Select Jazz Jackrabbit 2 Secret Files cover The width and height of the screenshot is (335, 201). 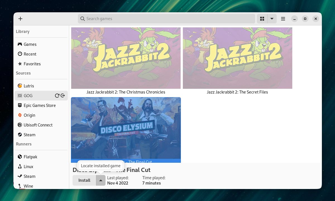tap(237, 58)
